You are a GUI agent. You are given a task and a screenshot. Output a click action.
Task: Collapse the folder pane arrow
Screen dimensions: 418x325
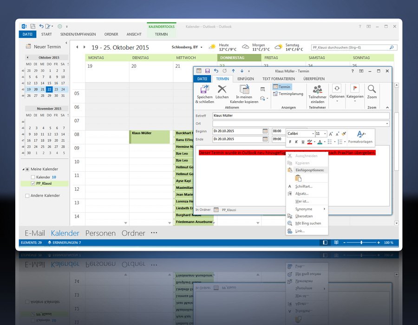[66, 43]
